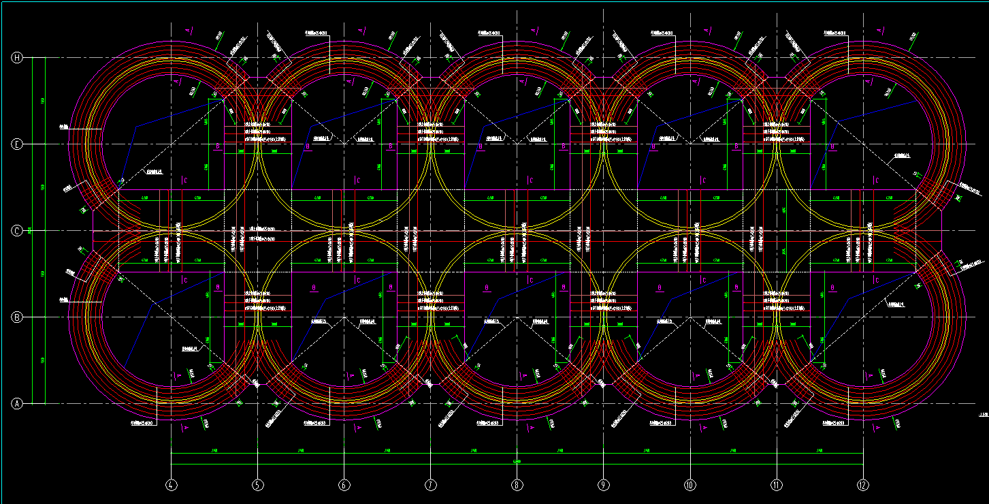
Task: Select the column grid bubble numbered 7
Action: [x=430, y=486]
